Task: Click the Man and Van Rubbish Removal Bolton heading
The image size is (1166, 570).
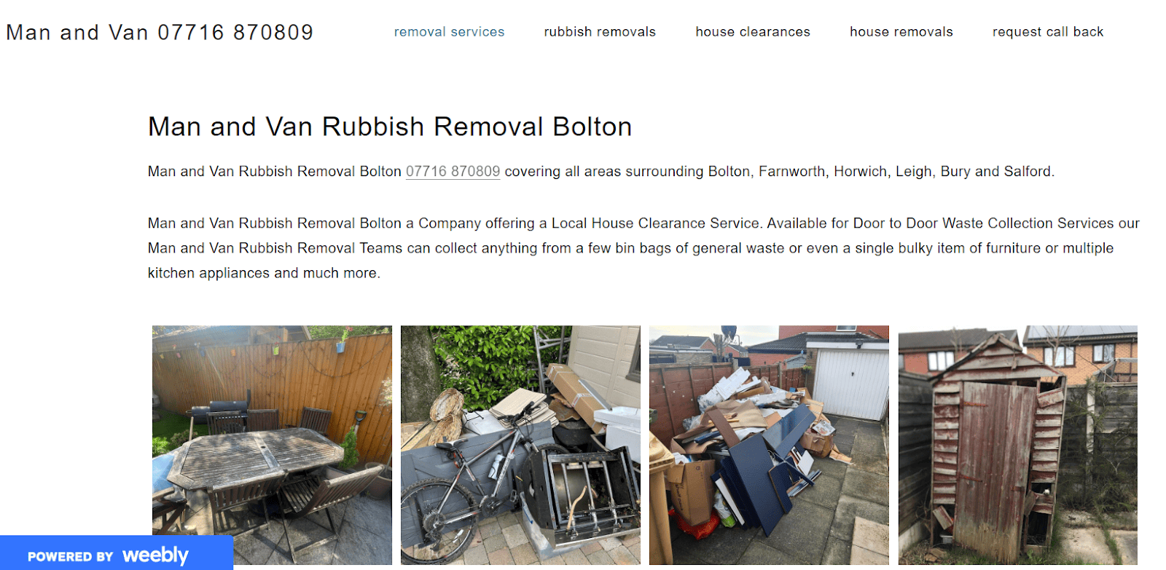Action: pyautogui.click(x=390, y=127)
